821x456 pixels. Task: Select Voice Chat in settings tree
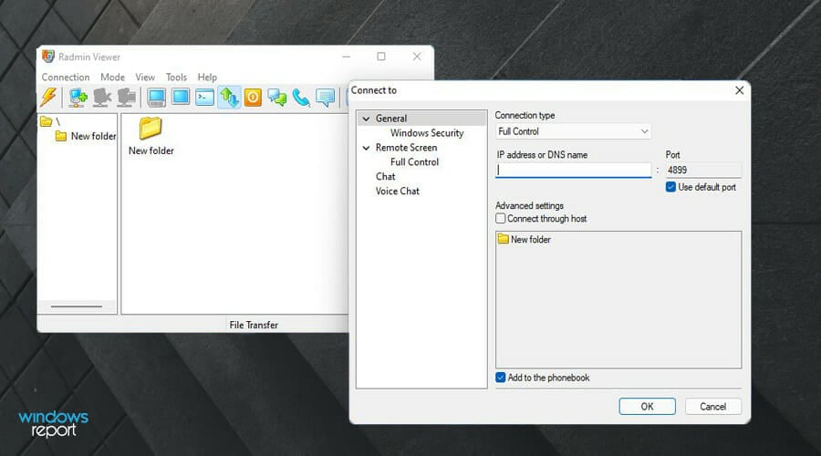pos(398,192)
